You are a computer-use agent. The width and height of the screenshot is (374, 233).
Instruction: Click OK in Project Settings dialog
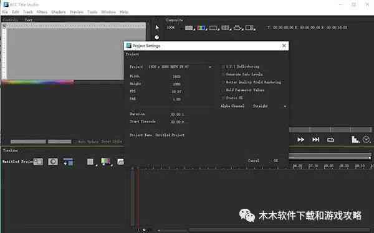(276, 161)
